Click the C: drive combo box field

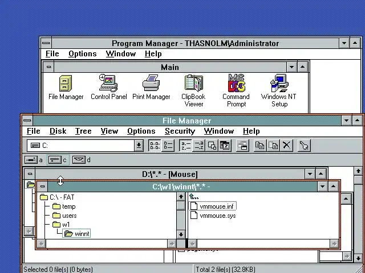click(x=81, y=146)
